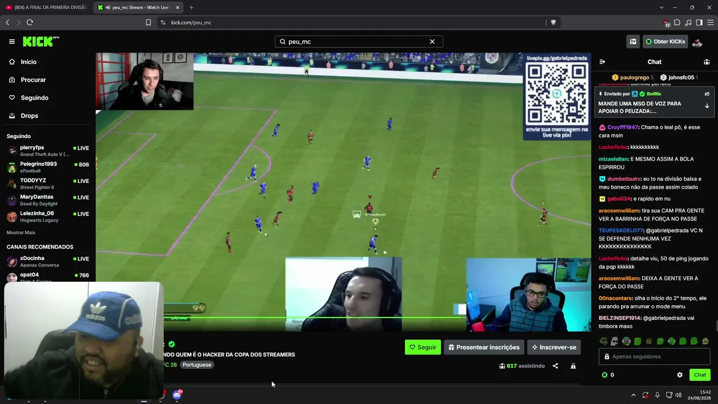
Task: Open media control music note icon
Action: pyautogui.click(x=688, y=22)
